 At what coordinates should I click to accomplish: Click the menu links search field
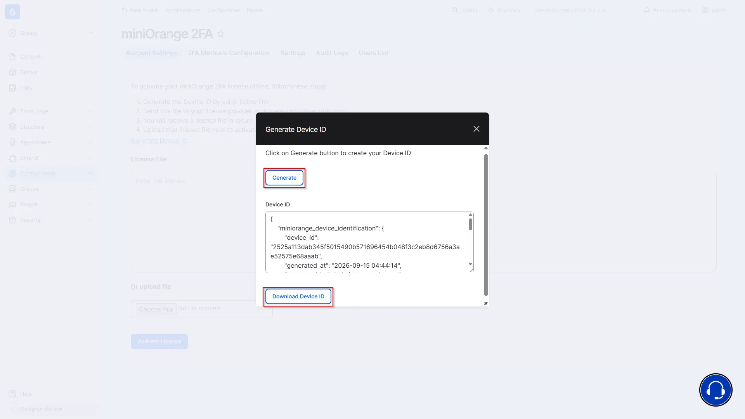(581, 10)
